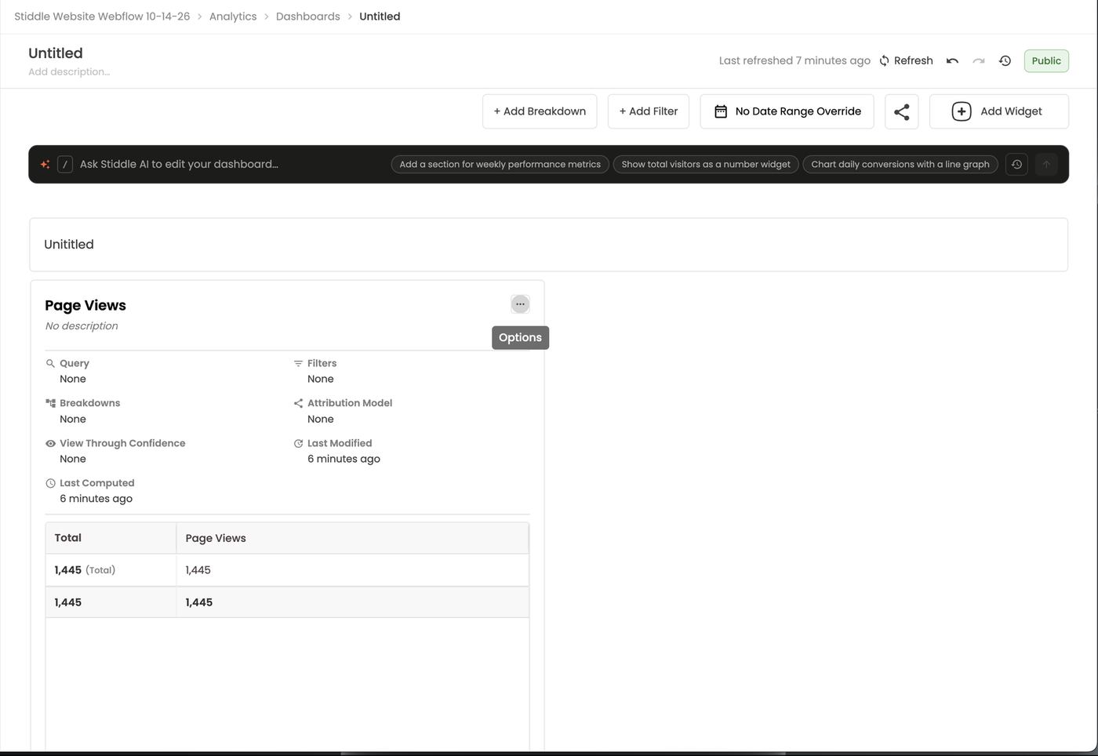
Task: Click Last refreshed 7 minutes ago text
Action: tap(794, 60)
